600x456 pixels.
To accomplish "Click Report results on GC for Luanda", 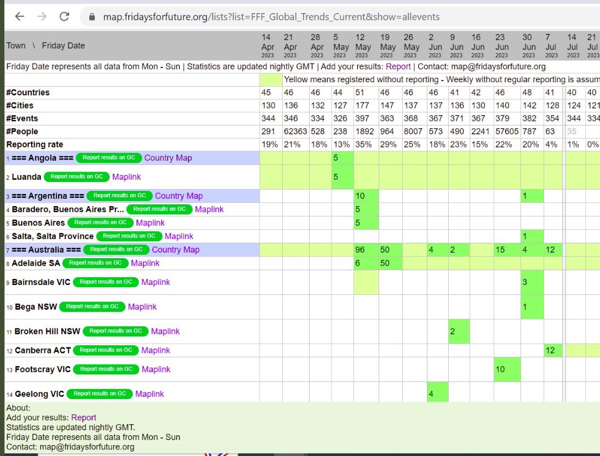I will tap(77, 176).
